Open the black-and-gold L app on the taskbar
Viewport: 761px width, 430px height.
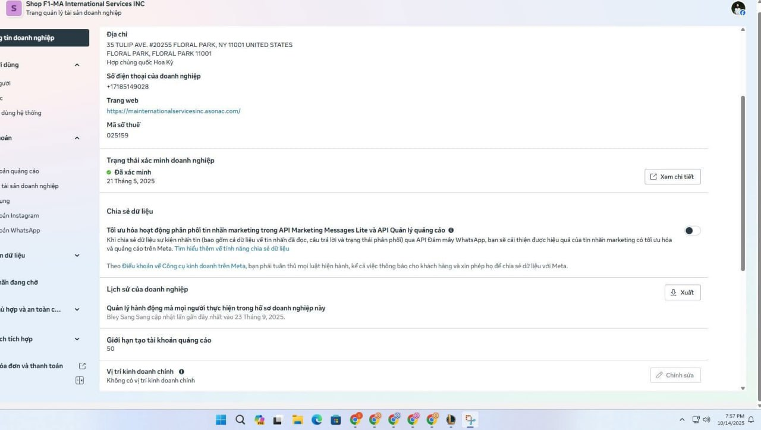tap(451, 420)
